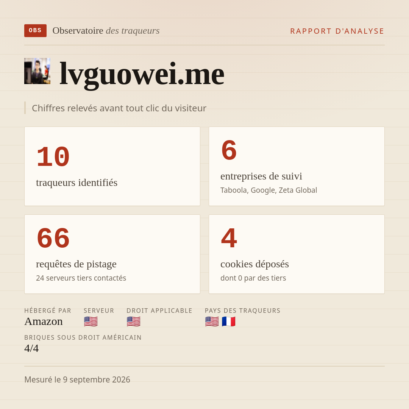Click the 'cookies déposés' label
Screen dimensions: 409x409
point(254,264)
